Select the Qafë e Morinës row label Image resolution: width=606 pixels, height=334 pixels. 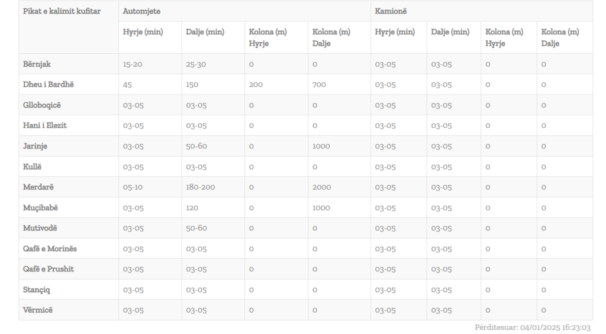[50, 249]
